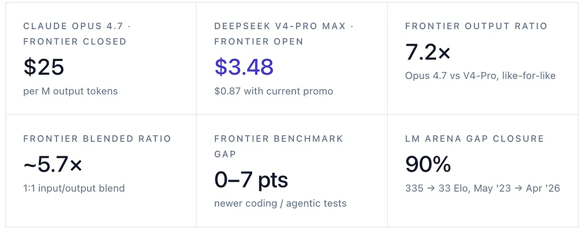Click the Frontier Closed subtitle text
Image resolution: width=585 pixels, height=231 pixels.
click(75, 42)
